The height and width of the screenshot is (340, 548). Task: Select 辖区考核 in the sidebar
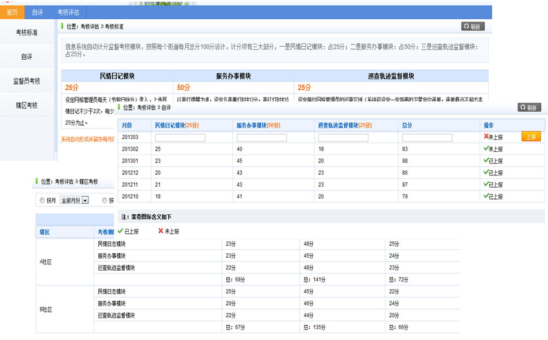[x=27, y=105]
